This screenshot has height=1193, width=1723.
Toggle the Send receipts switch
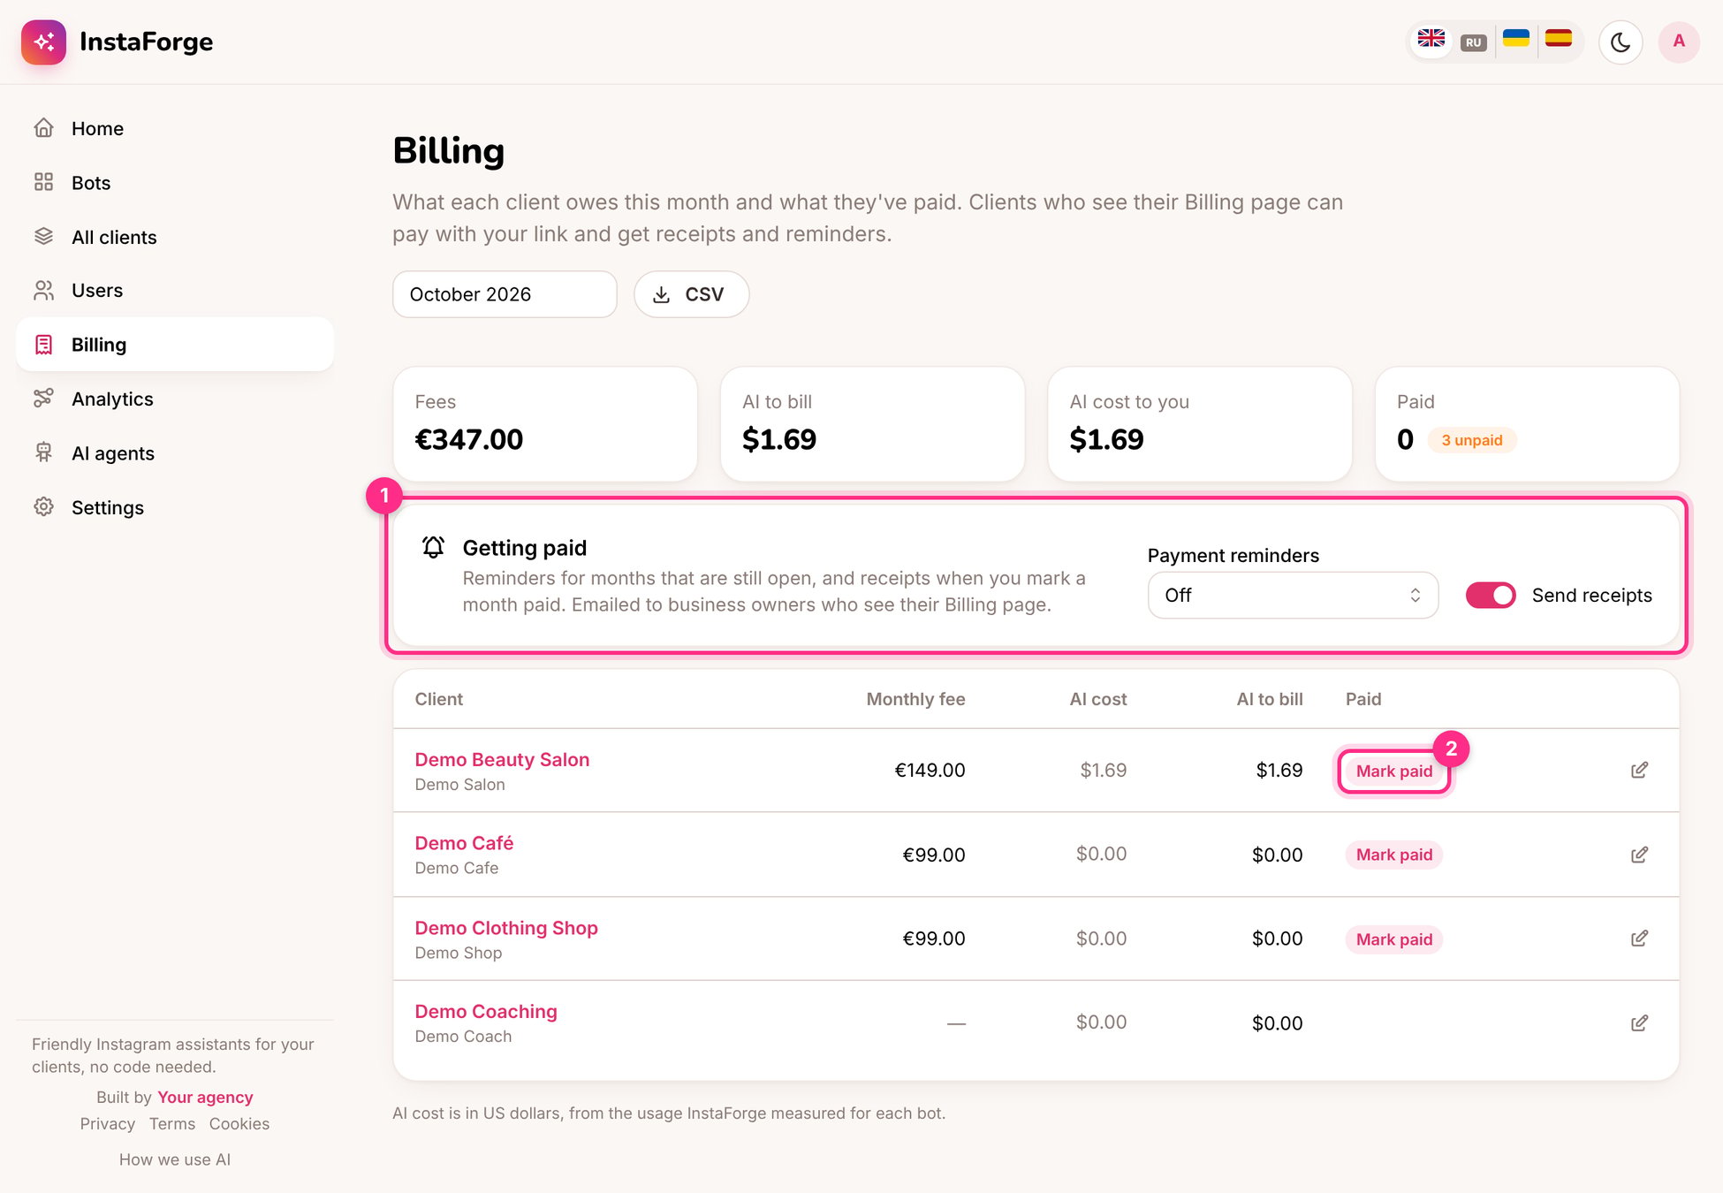pos(1490,596)
